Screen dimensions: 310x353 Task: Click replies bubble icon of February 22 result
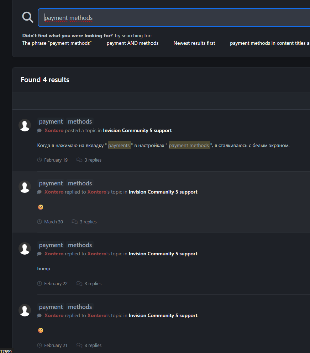(x=79, y=283)
